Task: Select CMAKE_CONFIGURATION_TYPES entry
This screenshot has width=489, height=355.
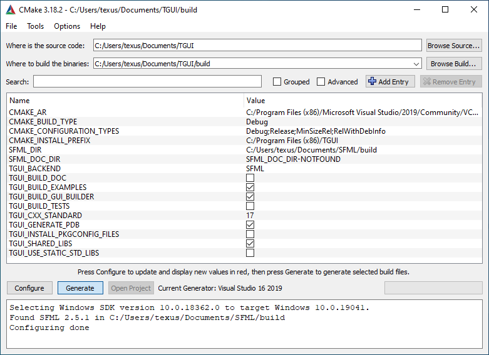Action: click(64, 131)
